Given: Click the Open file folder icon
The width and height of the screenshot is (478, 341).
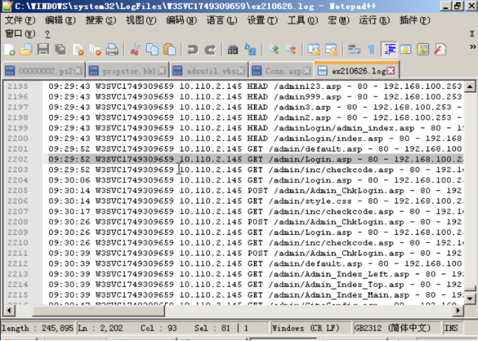Looking at the screenshot, I should [x=26, y=50].
